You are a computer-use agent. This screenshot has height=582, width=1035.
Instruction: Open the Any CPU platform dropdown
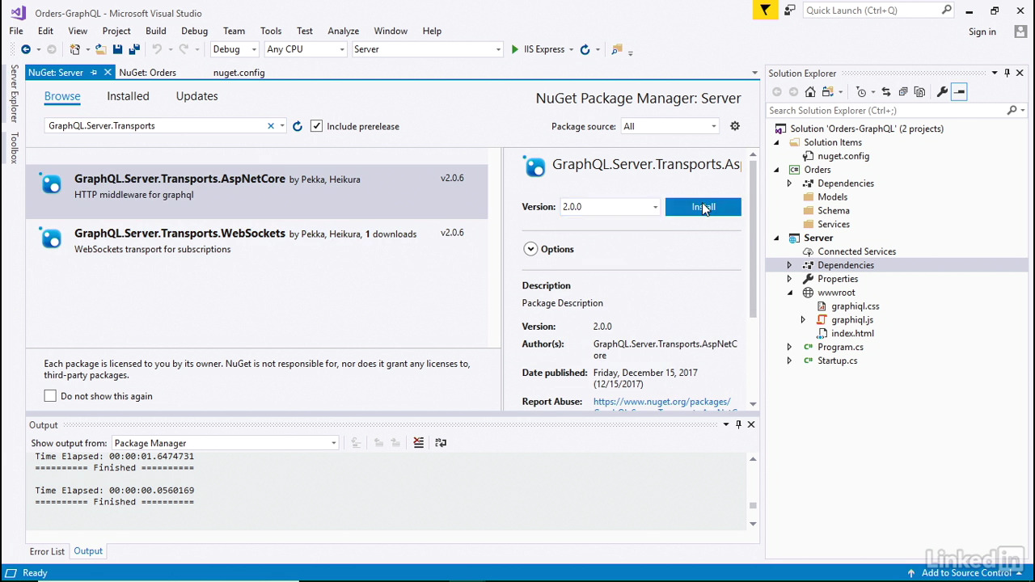coord(306,49)
